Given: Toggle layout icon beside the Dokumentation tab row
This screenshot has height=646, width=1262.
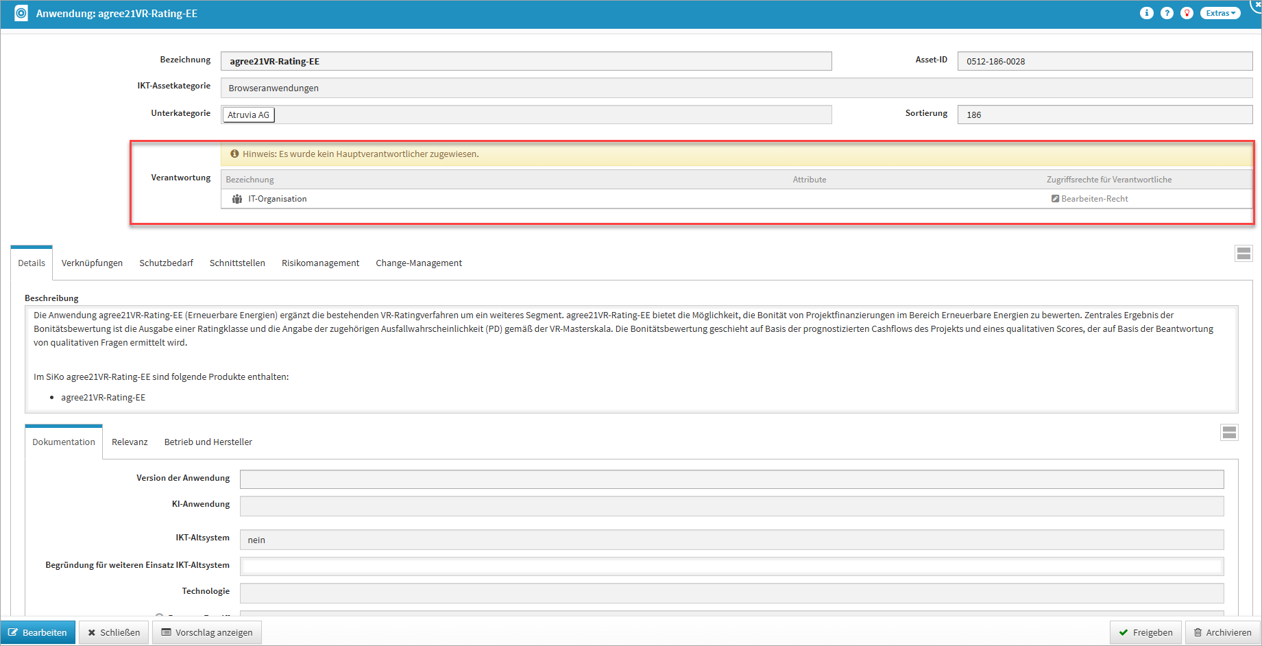Looking at the screenshot, I should tap(1229, 432).
